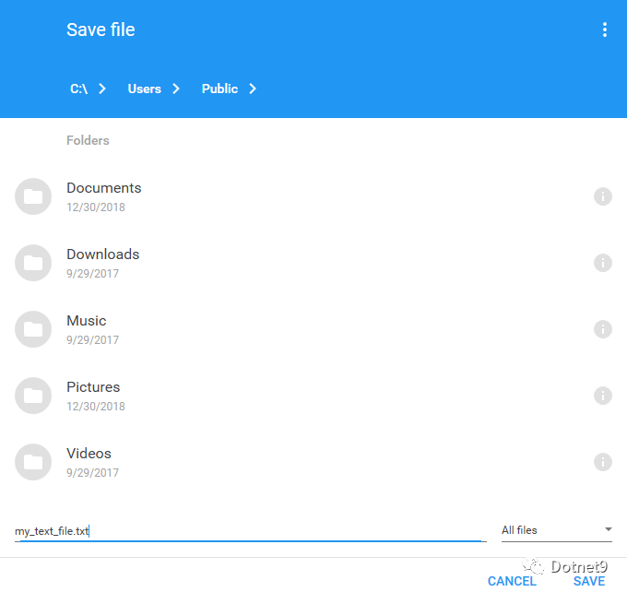Show info for the Videos folder
Screen dimensions: 627x592
[x=603, y=462]
